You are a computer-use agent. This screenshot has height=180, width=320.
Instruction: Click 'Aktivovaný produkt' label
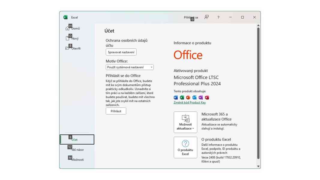coord(191,71)
